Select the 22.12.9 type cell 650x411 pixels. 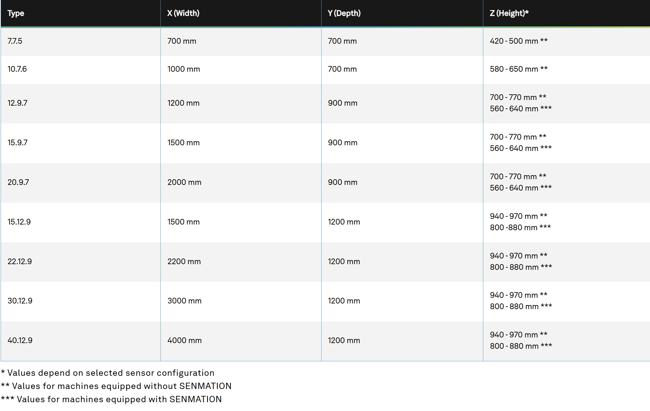tap(81, 262)
